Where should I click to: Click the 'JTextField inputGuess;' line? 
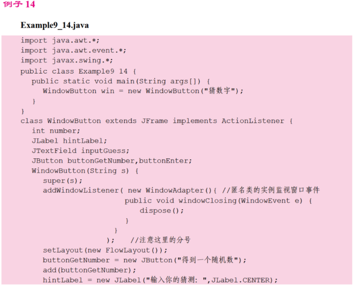(80, 150)
